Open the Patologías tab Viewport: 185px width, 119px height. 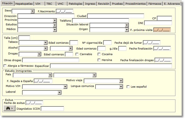tap(76, 4)
